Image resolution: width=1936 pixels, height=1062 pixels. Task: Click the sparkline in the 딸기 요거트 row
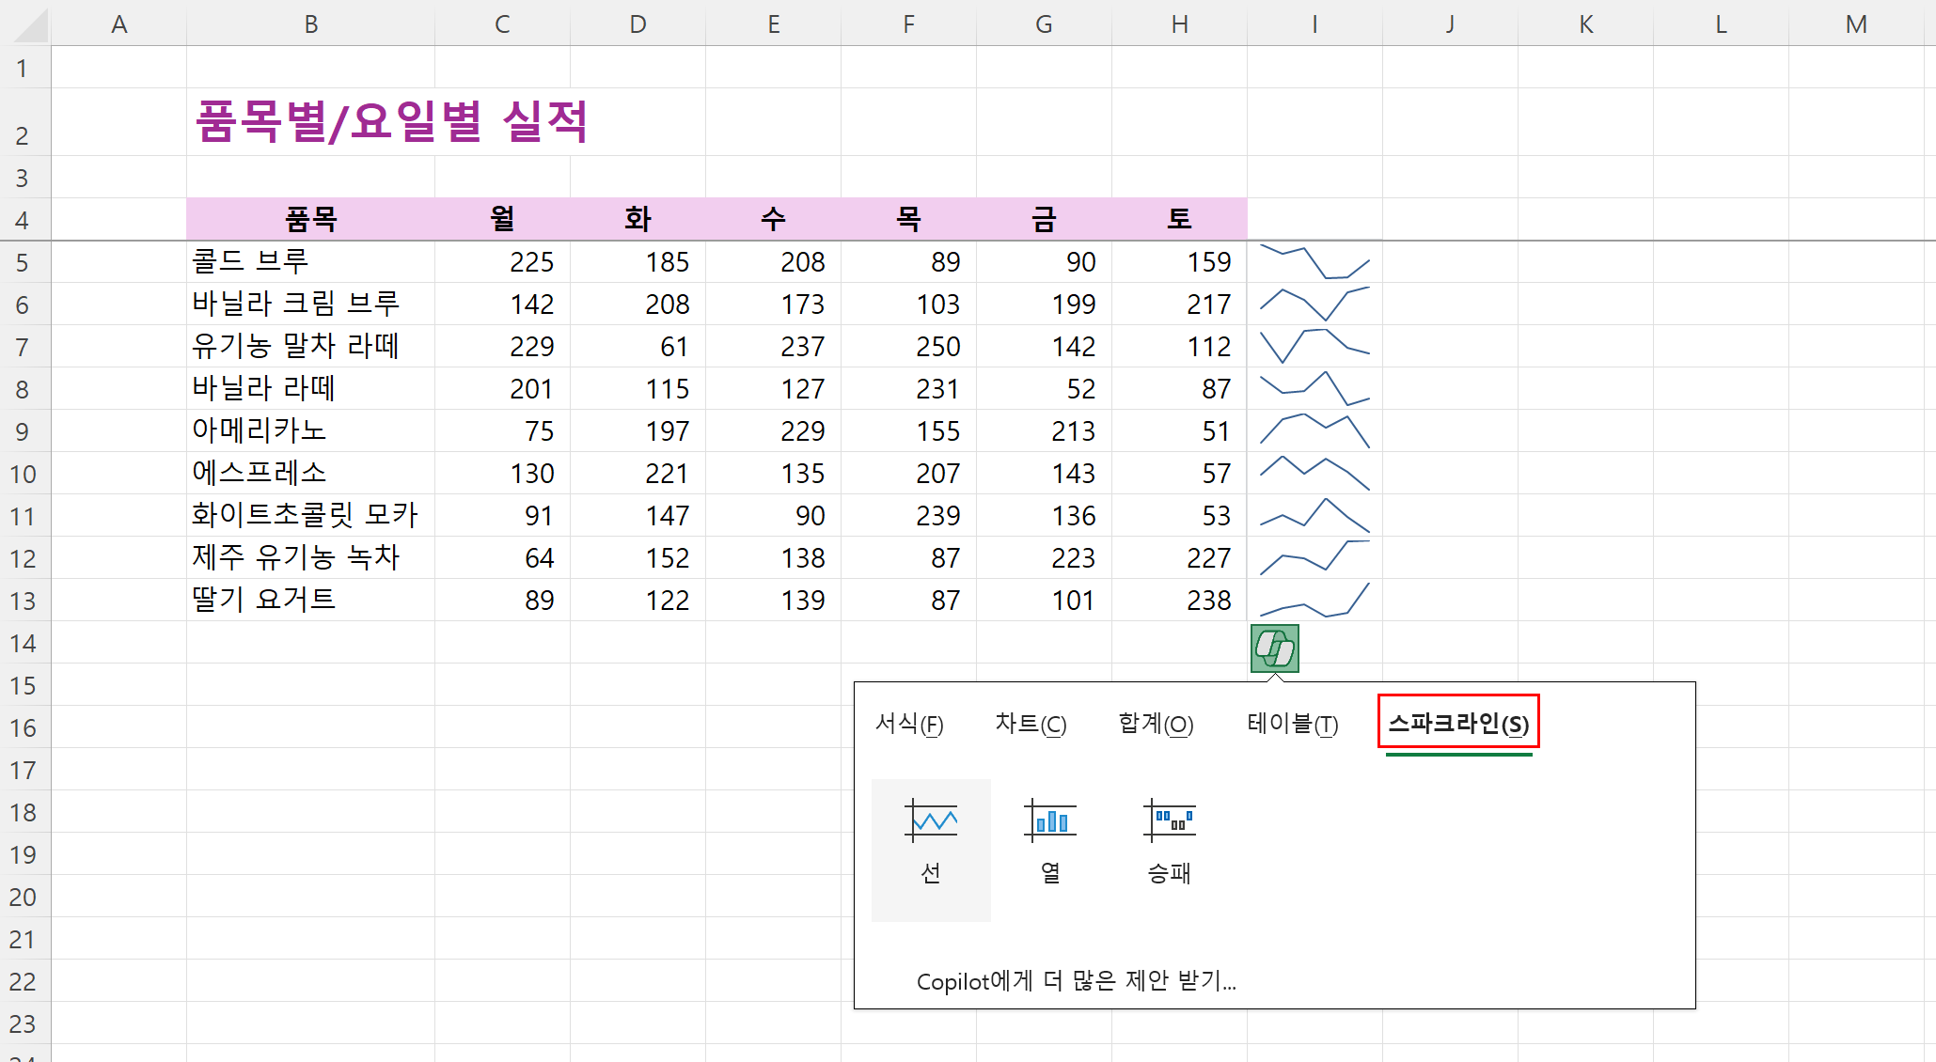click(1314, 600)
